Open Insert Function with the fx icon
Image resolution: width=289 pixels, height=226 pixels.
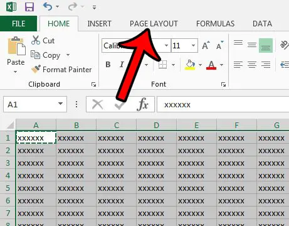[x=143, y=104]
